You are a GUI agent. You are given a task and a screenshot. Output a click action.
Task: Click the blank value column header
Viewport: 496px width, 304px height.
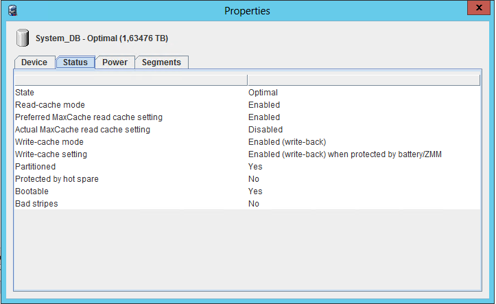click(364, 80)
